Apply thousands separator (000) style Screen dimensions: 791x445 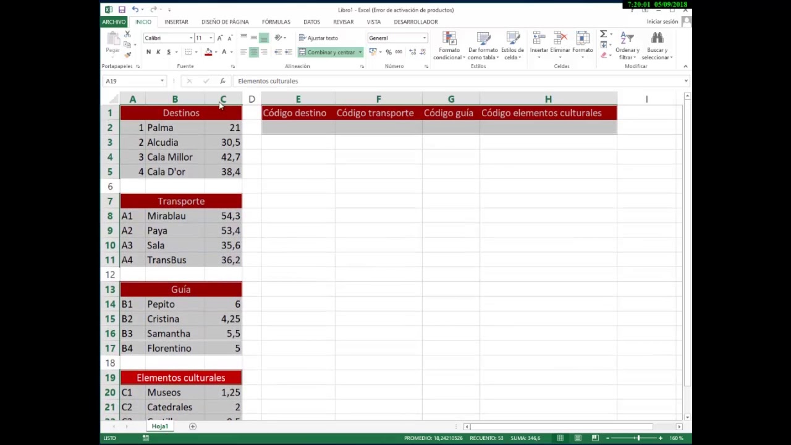[x=399, y=52]
